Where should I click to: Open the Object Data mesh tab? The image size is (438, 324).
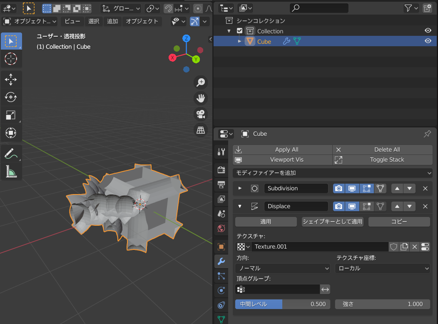point(221,319)
